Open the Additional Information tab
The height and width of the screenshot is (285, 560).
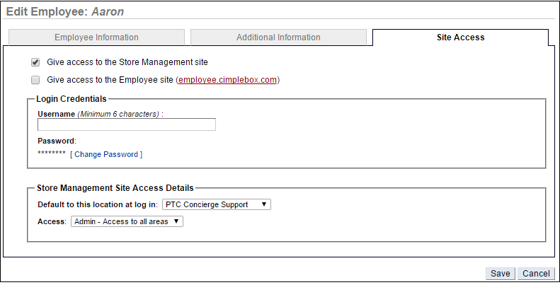[278, 37]
